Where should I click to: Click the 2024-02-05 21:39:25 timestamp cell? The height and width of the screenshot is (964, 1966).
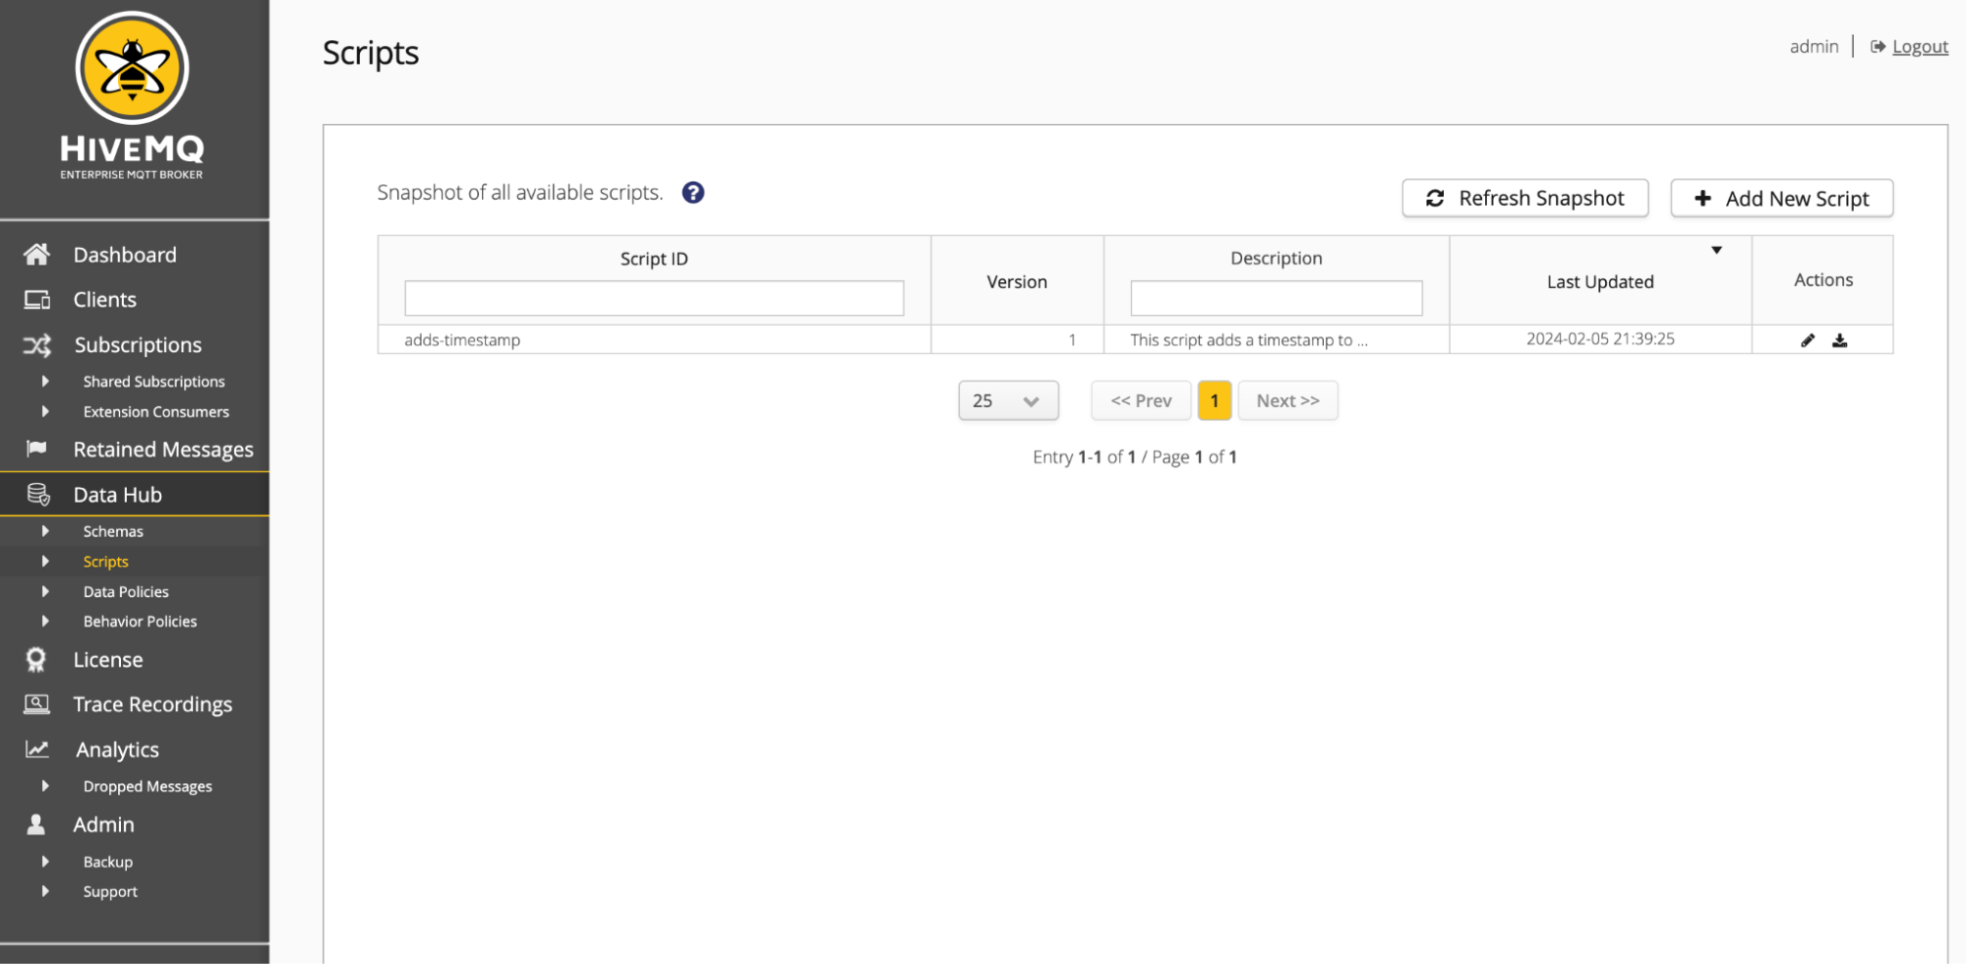[x=1600, y=338]
